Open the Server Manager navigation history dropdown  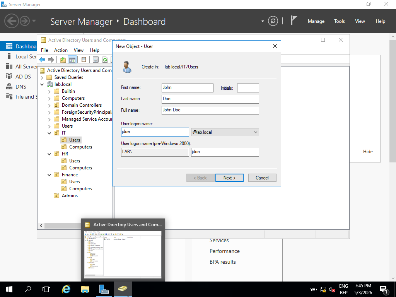point(34,21)
